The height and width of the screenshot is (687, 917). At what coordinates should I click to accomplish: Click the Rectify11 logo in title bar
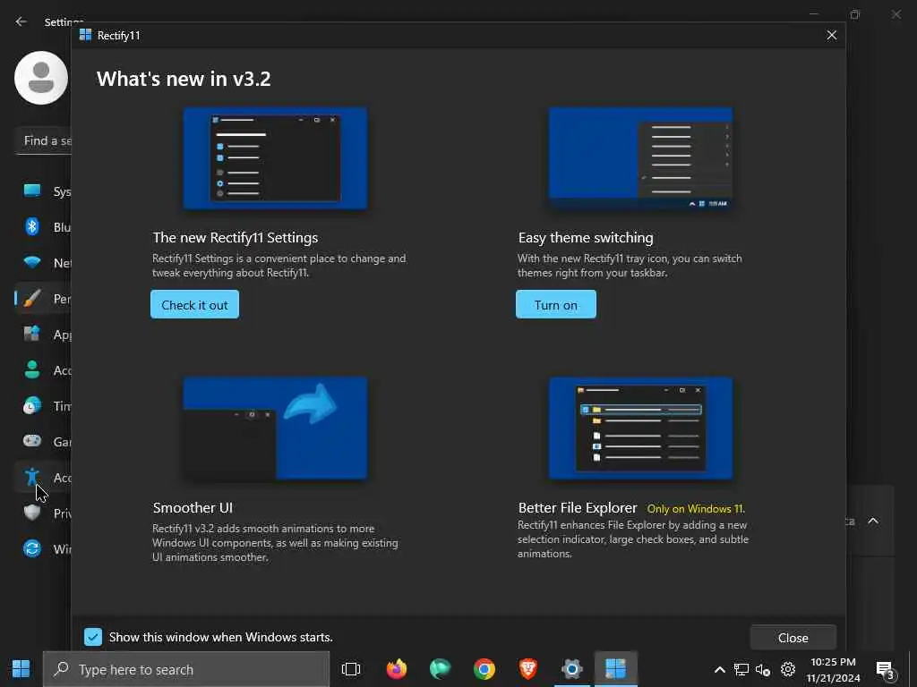85,35
